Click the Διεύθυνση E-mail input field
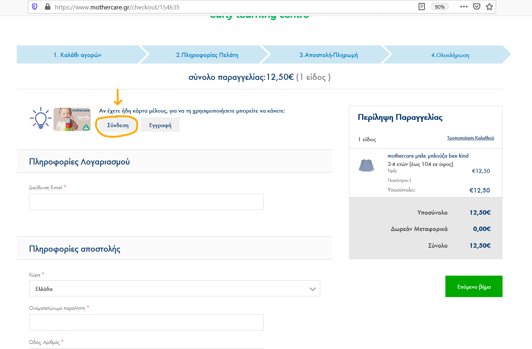Screen dimensions: 532x349 pos(146,202)
